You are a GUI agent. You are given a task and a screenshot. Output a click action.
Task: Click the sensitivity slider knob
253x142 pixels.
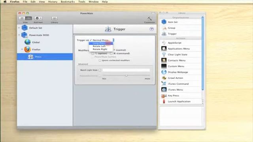(126, 75)
